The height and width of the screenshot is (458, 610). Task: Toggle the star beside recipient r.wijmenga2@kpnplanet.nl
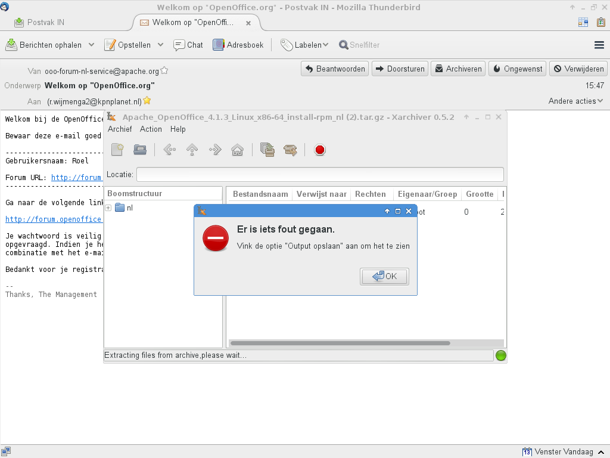point(147,101)
